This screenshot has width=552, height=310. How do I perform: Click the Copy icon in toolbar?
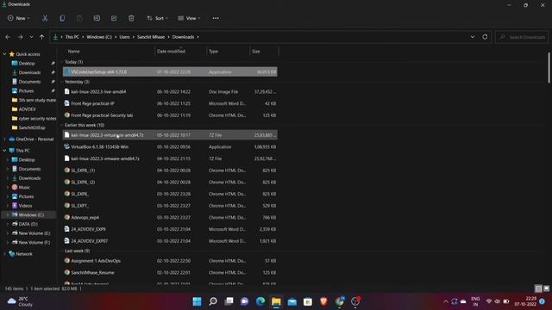pyautogui.click(x=62, y=18)
